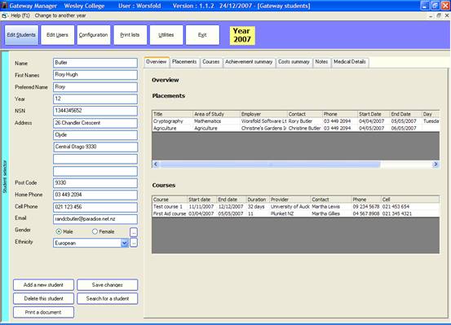Image resolution: width=451 pixels, height=325 pixels.
Task: Click the Email input field
Action: 95,219
